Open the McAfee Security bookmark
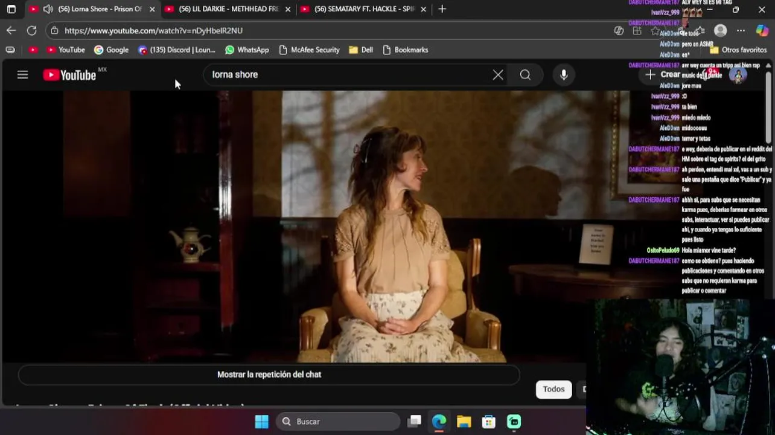 pos(310,50)
